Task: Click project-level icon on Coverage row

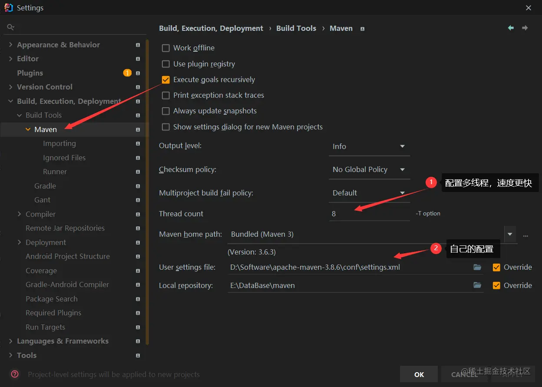Action: click(138, 271)
